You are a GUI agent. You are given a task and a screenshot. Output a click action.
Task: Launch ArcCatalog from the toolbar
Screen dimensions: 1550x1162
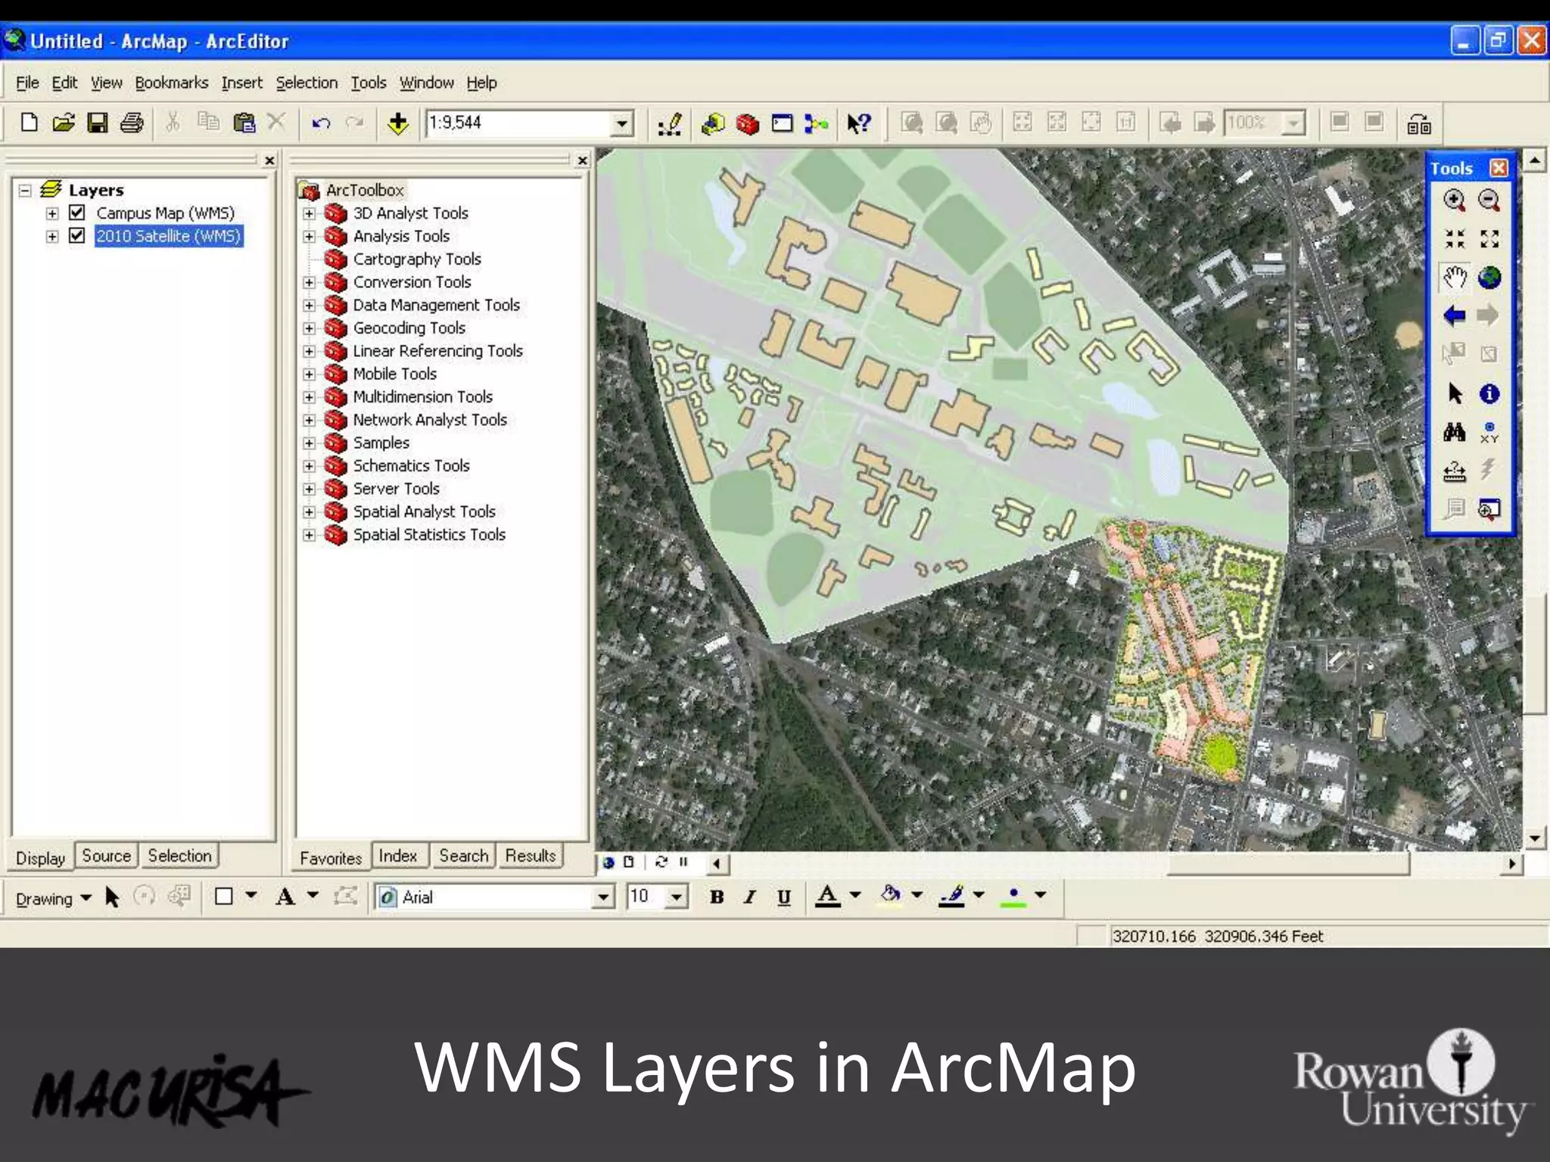(712, 123)
